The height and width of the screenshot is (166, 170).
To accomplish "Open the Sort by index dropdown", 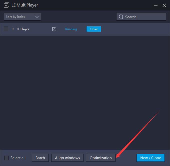I will pyautogui.click(x=22, y=17).
